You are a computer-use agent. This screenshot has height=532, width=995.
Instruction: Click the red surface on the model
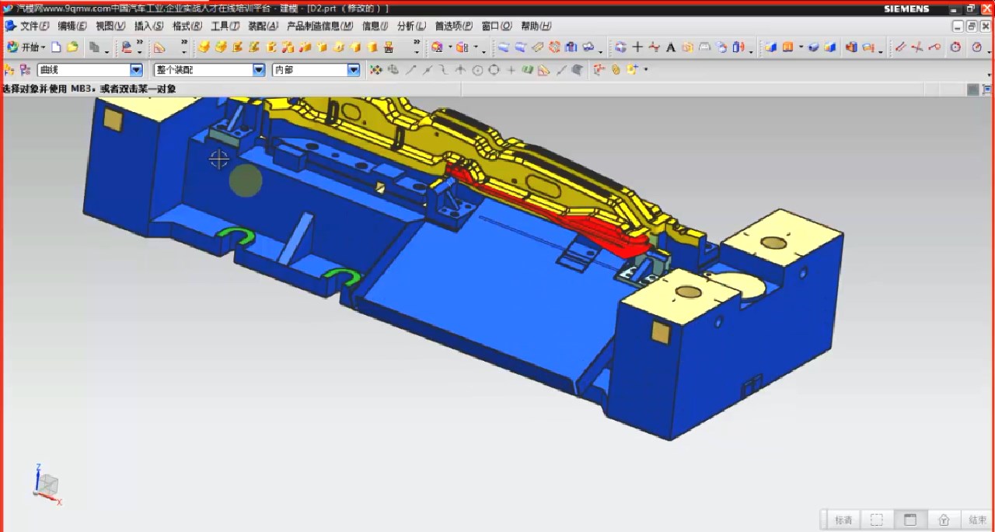(560, 215)
